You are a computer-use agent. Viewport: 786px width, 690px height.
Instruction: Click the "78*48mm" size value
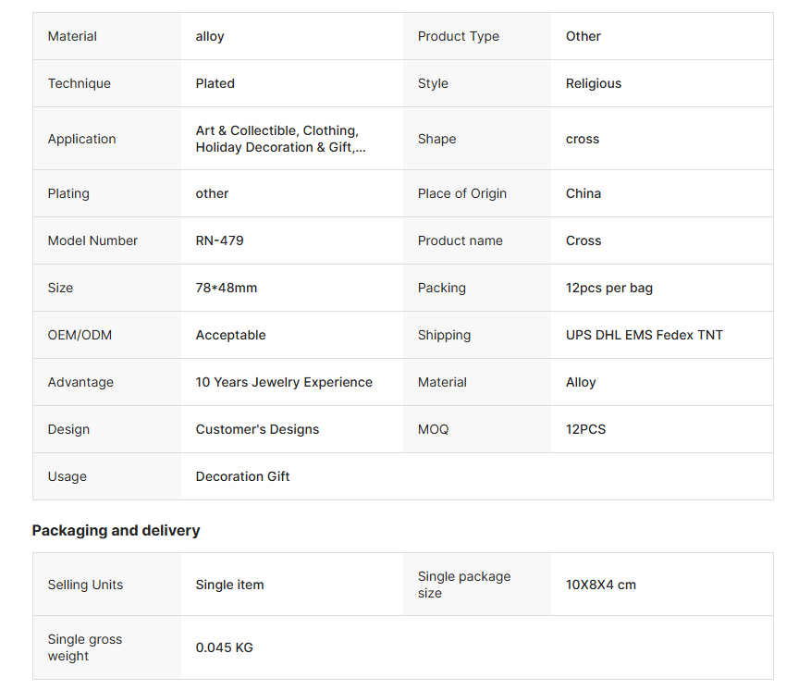tap(227, 288)
